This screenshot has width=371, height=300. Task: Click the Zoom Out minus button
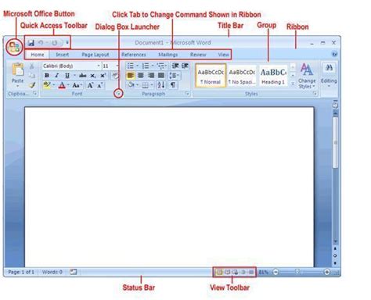276,272
